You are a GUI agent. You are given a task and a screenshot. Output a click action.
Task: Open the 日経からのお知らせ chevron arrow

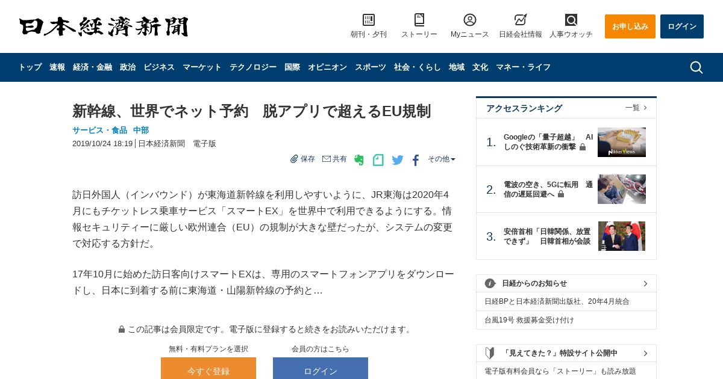pos(645,283)
